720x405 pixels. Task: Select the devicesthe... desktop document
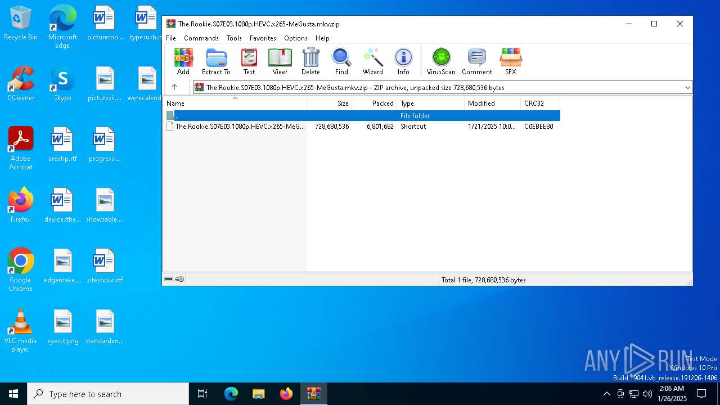tap(62, 205)
